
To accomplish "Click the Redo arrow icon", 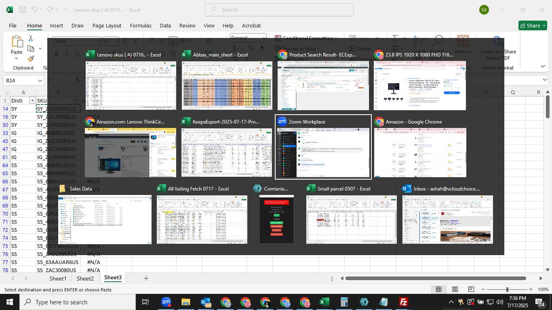I will (50, 10).
